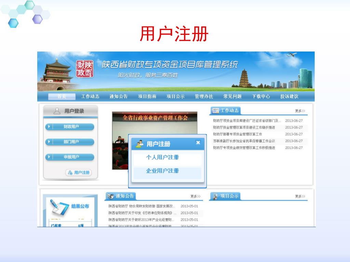The height and width of the screenshot is (262, 350).
Task: Open news item 财政厅专项资金绩效管理改革工作积极推进
Action: 244,148
